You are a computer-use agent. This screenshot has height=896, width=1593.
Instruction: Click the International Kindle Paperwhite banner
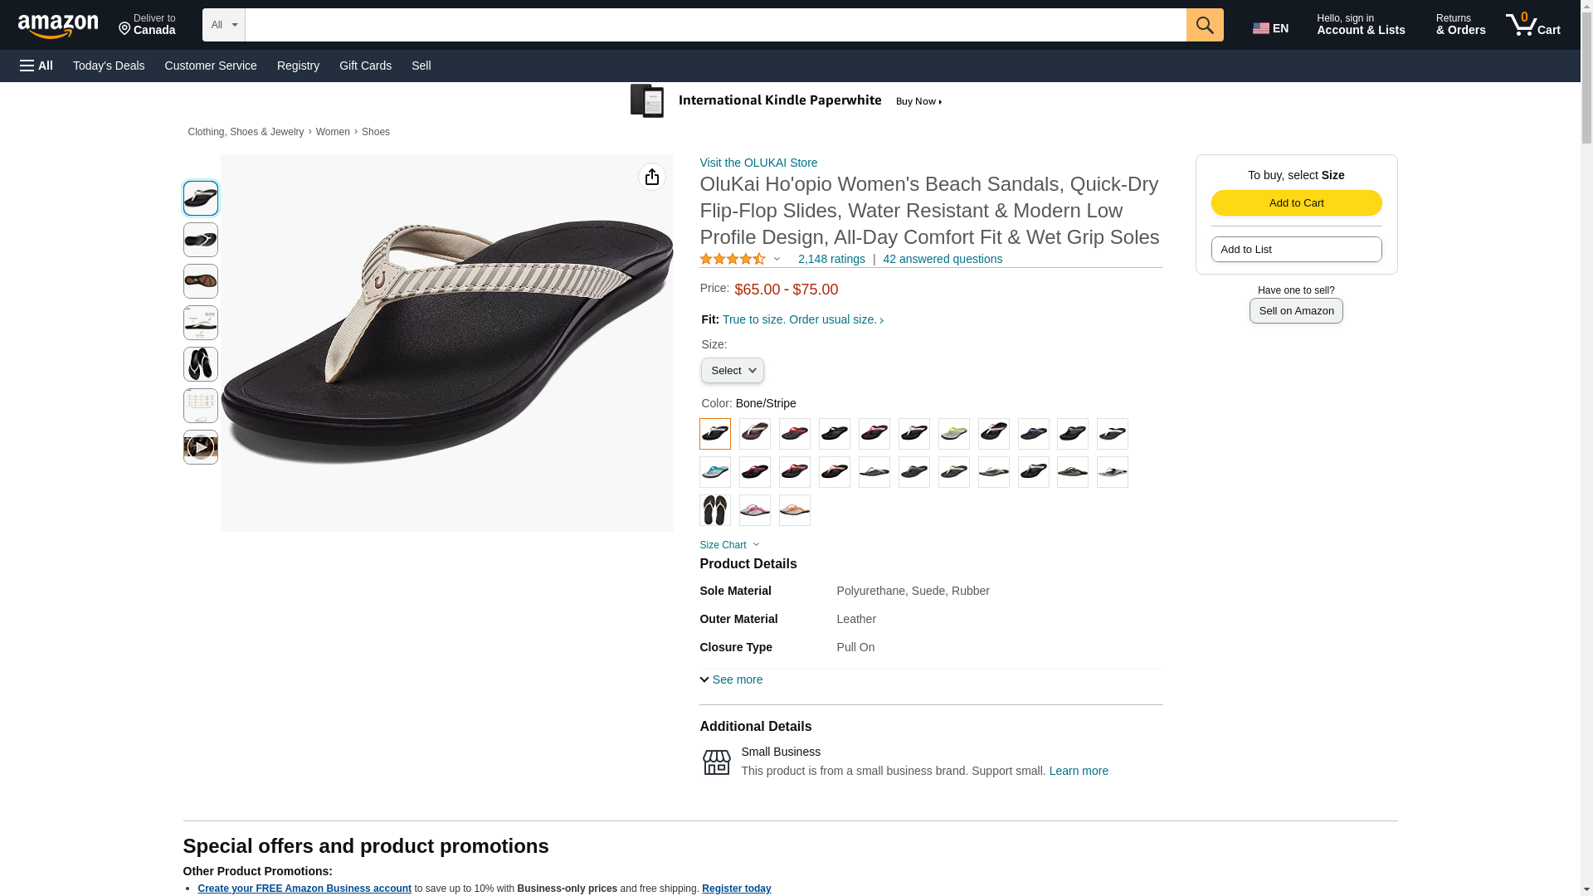pos(787,101)
